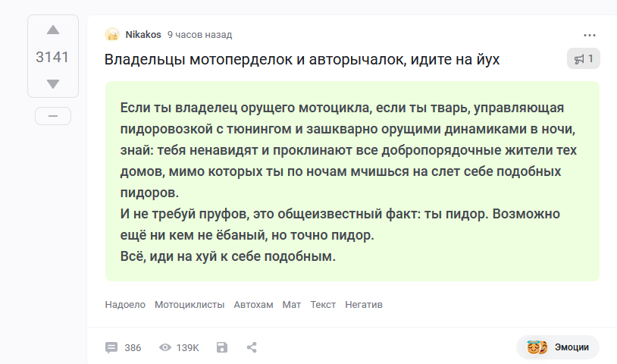
Task: Click the 9 часов назад timestamp
Action: click(199, 35)
